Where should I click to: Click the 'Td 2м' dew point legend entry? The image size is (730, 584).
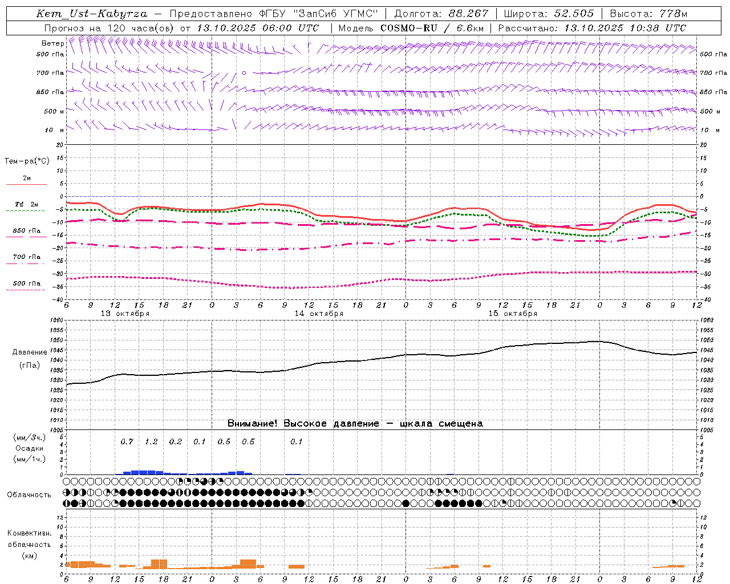26,204
